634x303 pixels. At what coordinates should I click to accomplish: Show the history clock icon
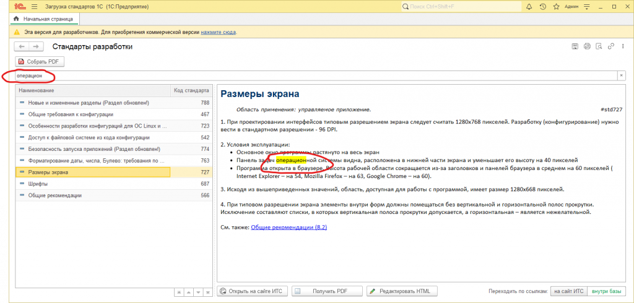point(542,7)
